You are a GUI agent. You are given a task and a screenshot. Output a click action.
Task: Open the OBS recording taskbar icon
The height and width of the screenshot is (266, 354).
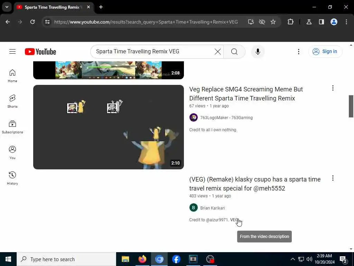point(210,259)
